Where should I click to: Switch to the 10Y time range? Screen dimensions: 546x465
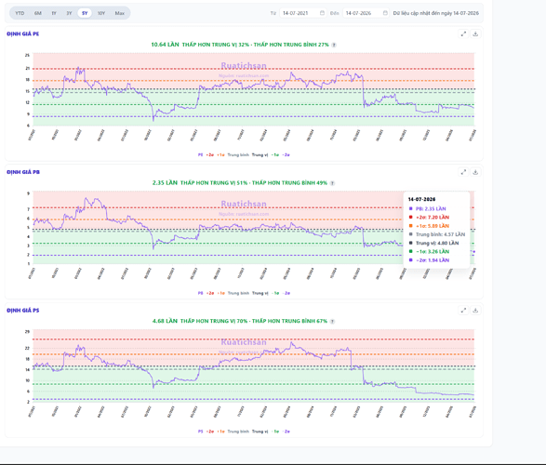pos(101,13)
